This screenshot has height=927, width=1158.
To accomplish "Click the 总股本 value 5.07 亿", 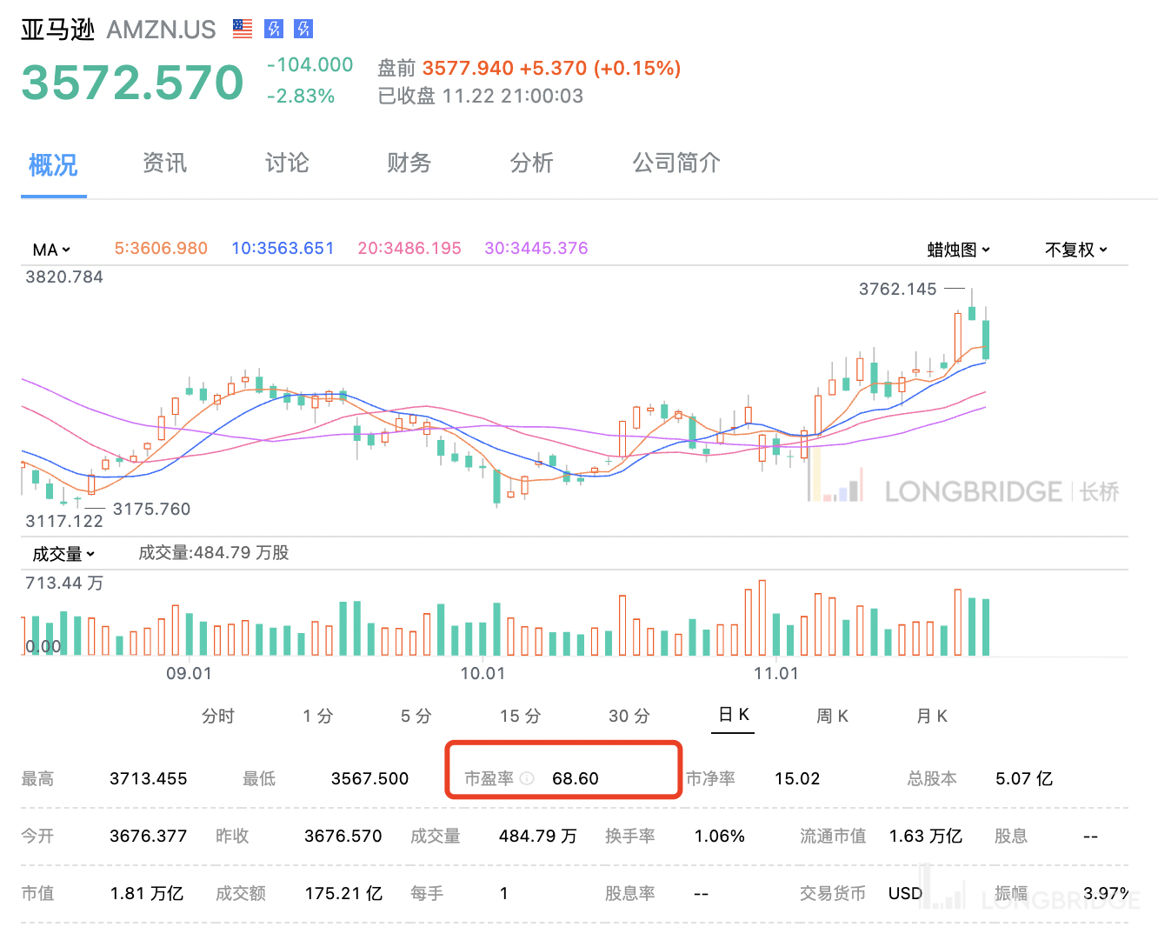I will (1024, 778).
